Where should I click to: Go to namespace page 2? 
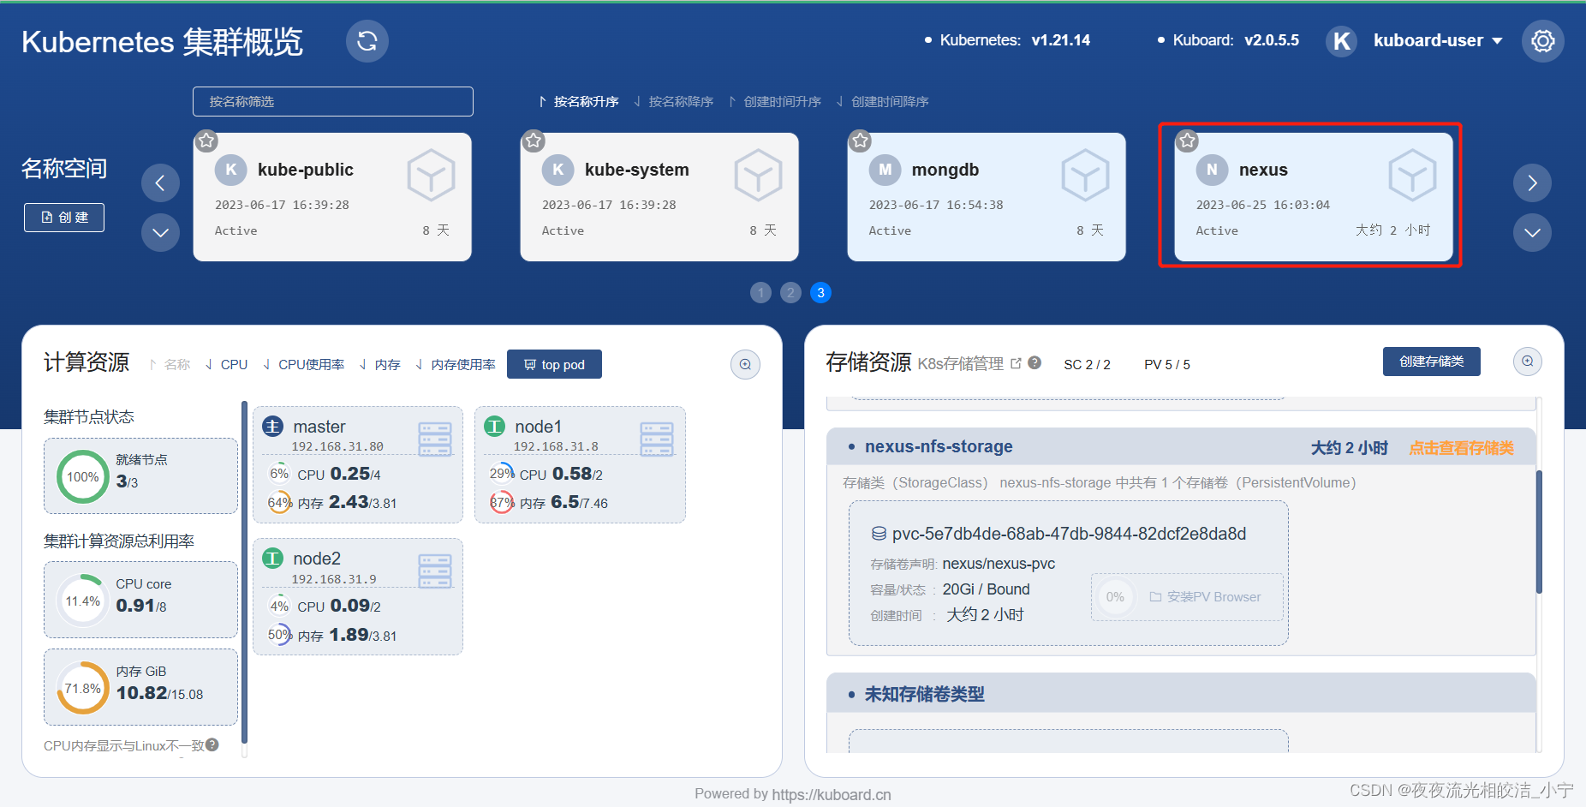tap(790, 293)
